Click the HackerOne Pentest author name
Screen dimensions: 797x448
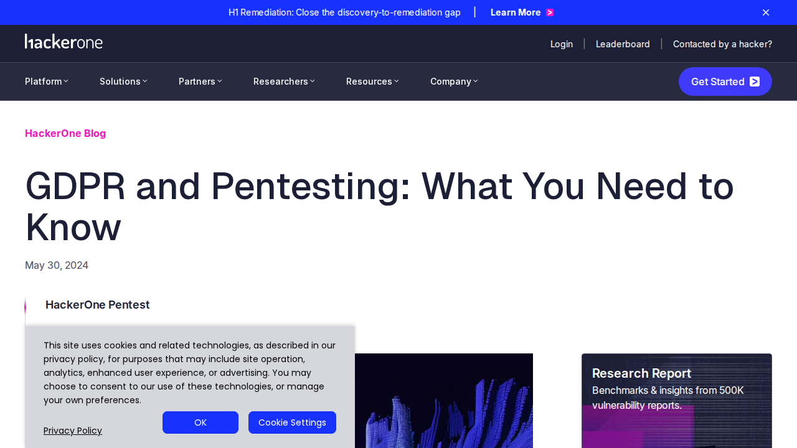98,305
